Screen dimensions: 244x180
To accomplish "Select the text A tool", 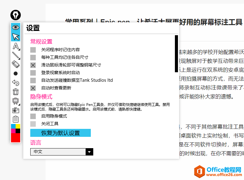I will [16, 46].
